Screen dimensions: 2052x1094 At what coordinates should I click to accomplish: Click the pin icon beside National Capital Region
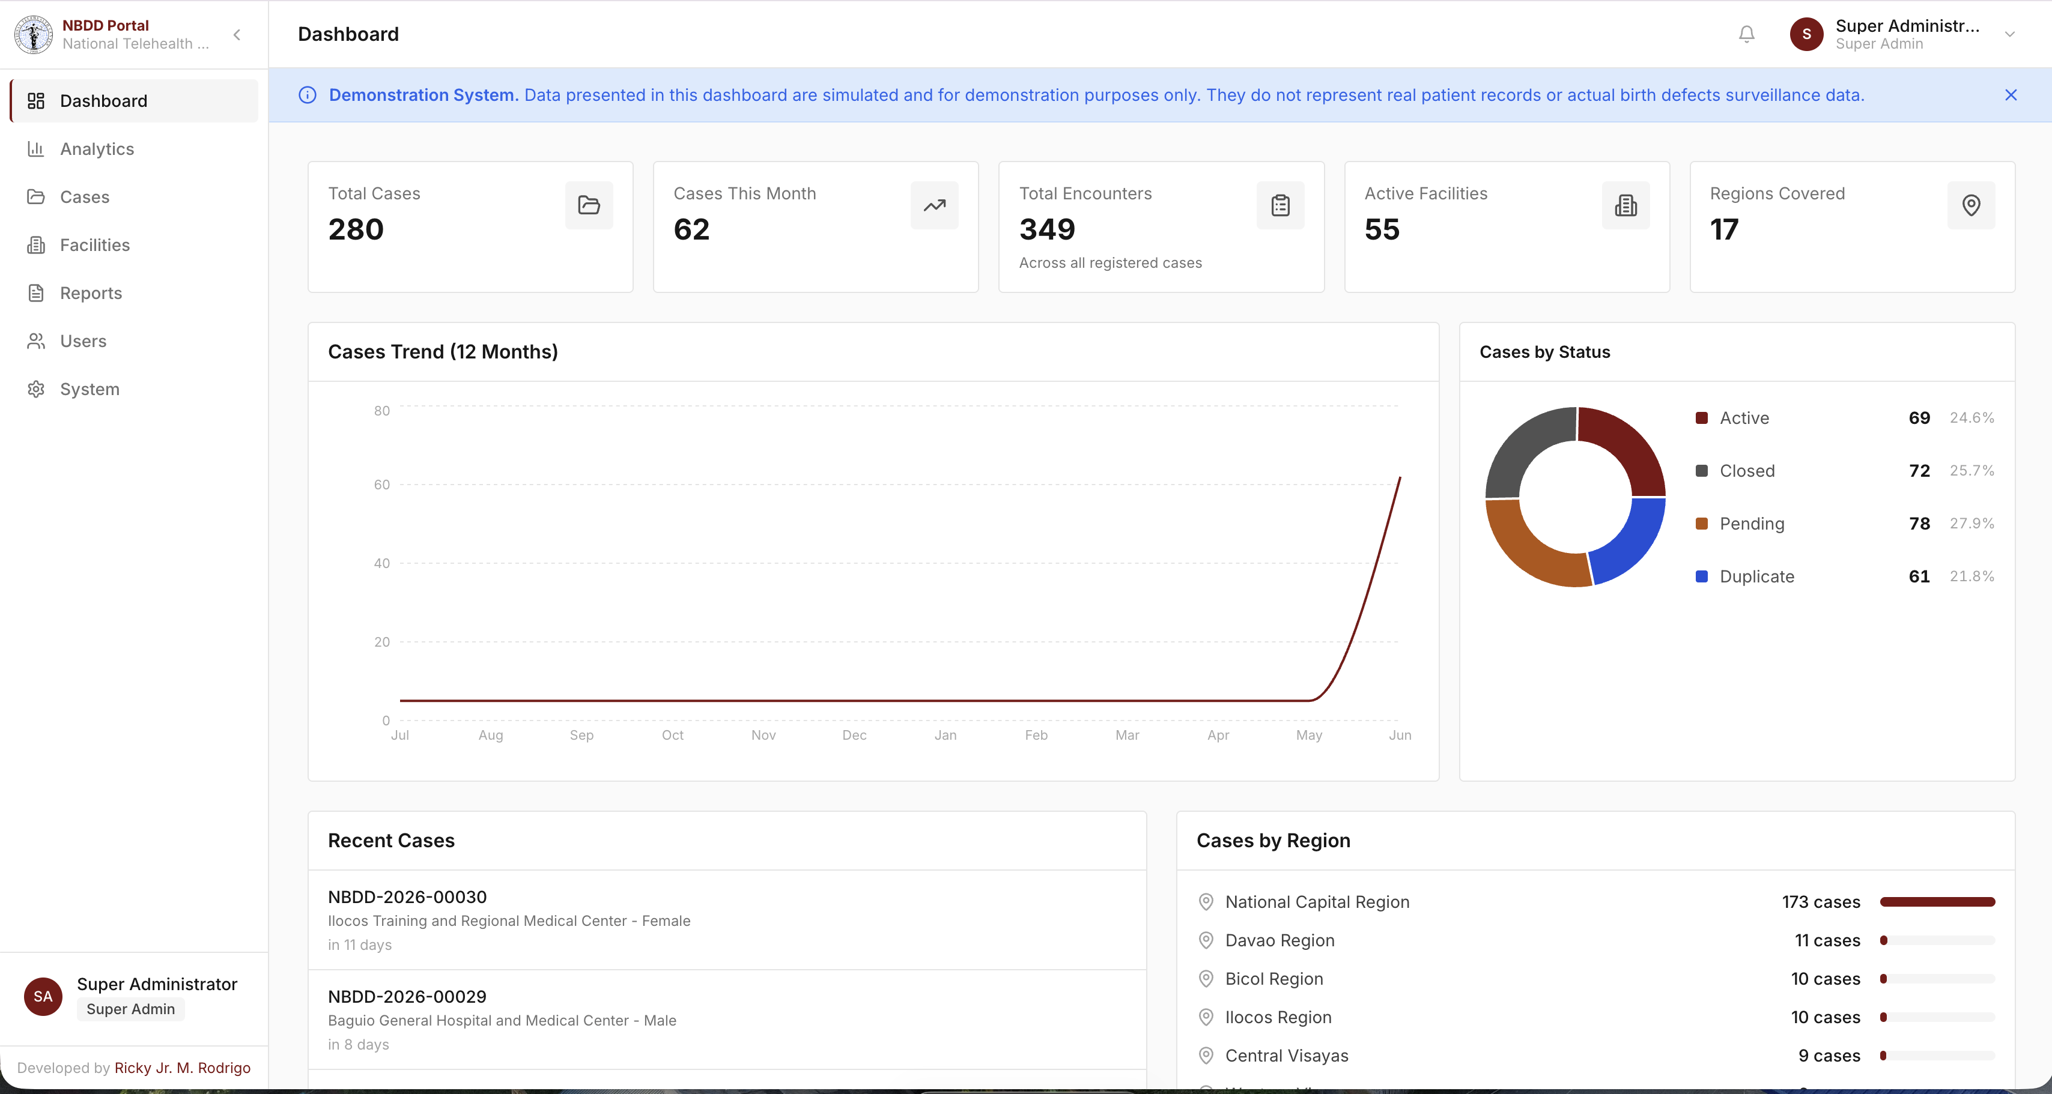(1206, 902)
